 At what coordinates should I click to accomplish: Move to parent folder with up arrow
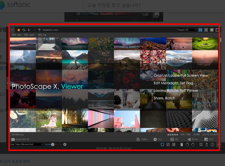[x=39, y=30]
